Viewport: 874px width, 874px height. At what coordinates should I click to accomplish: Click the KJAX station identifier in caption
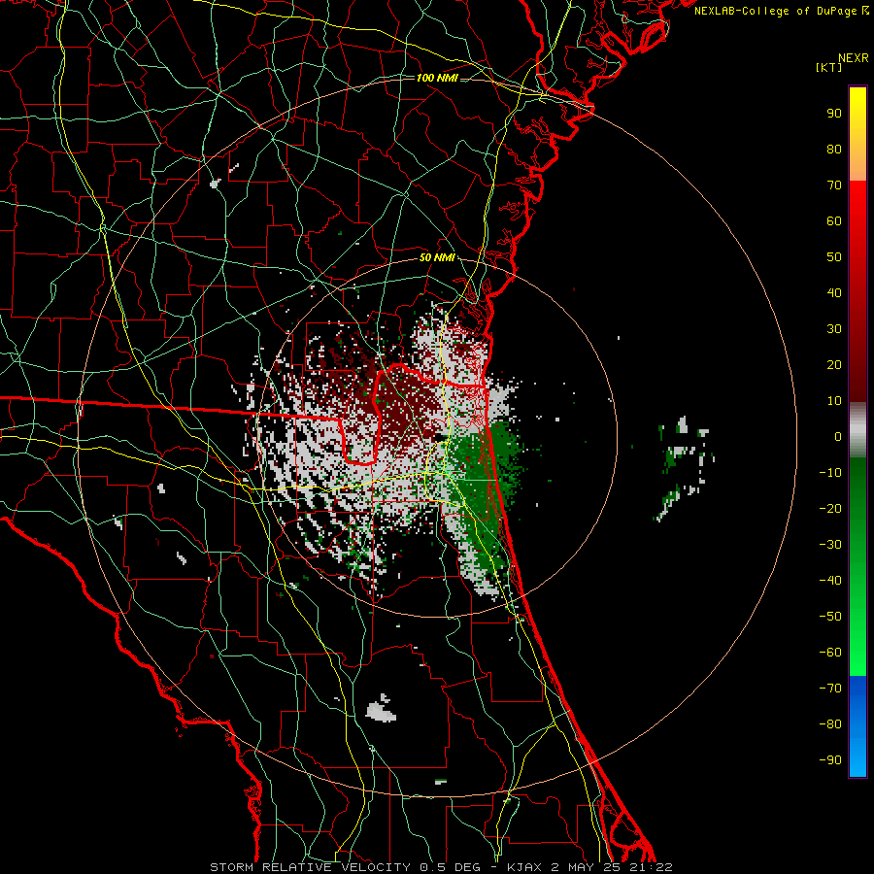526,867
